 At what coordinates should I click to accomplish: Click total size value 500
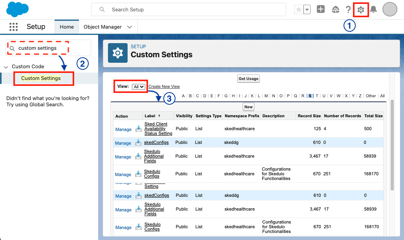(x=367, y=129)
